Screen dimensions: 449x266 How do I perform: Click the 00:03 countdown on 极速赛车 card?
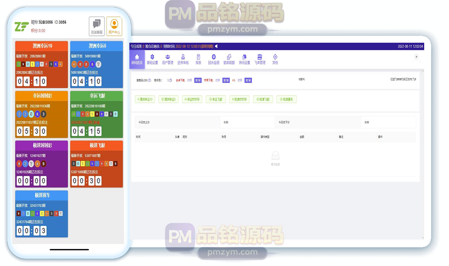pos(31,231)
